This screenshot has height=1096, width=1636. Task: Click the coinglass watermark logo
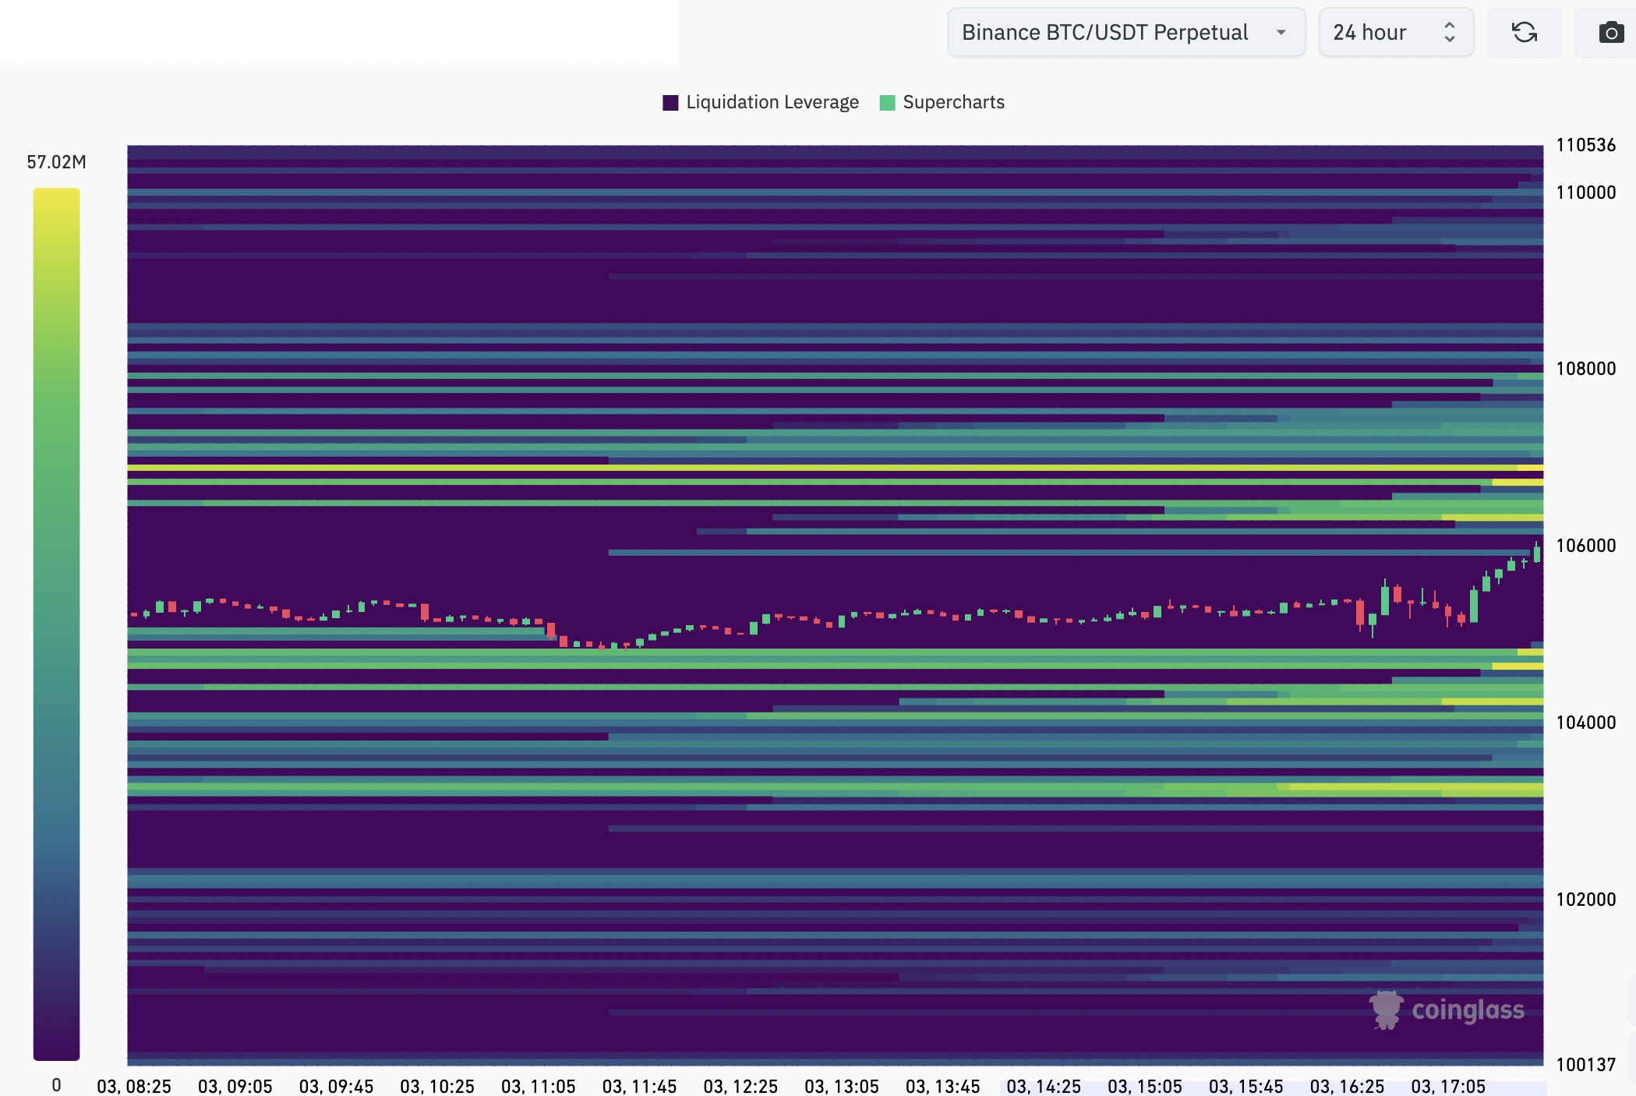[x=1447, y=1010]
